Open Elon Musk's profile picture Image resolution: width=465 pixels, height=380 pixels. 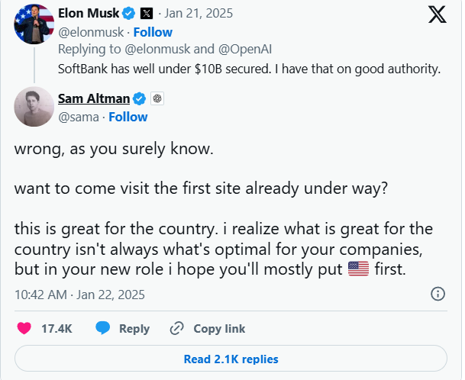34,24
